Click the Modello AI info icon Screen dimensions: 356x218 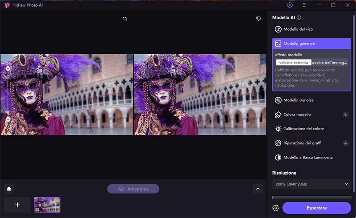[299, 18]
